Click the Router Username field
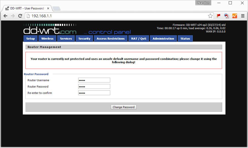The width and height of the screenshot is (248, 148). 94,80
